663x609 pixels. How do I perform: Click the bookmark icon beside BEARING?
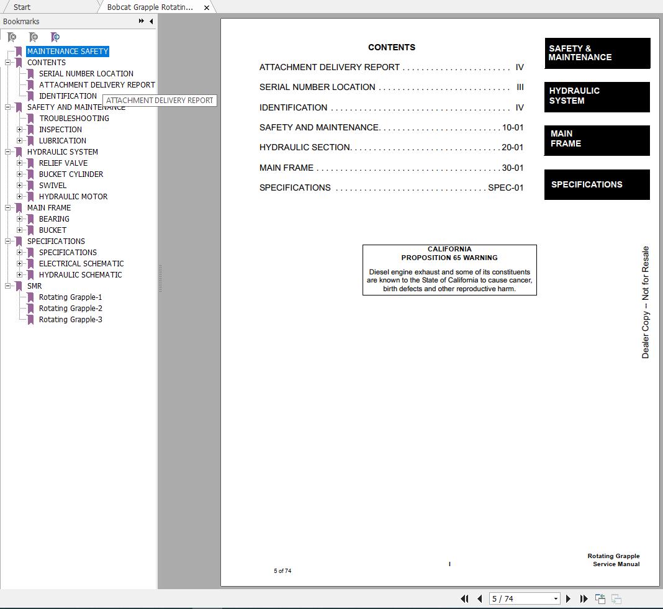click(30, 219)
